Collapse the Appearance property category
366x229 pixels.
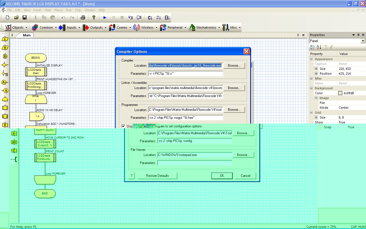pos(312,59)
